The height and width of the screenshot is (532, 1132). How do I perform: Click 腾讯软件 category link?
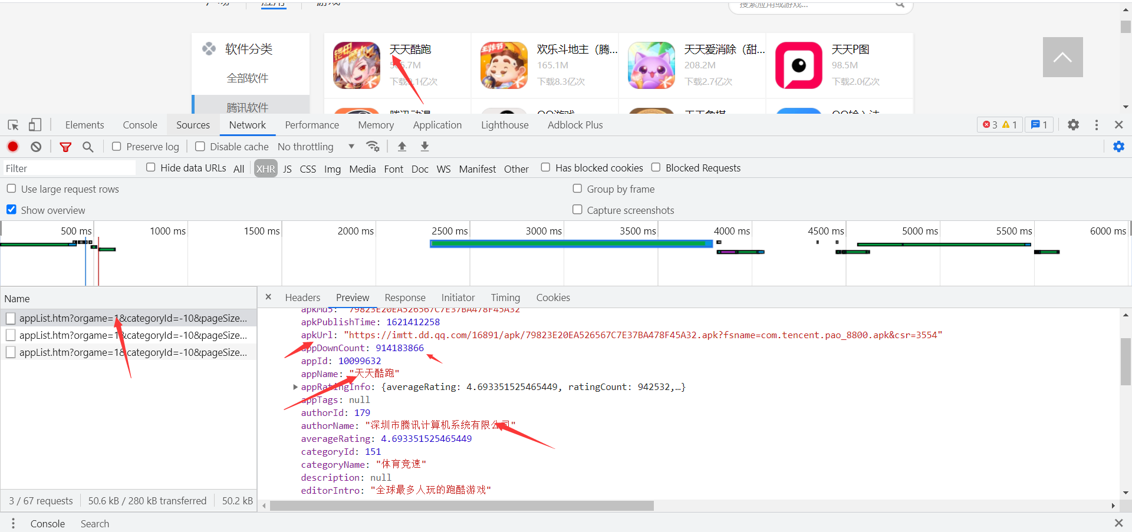click(248, 107)
